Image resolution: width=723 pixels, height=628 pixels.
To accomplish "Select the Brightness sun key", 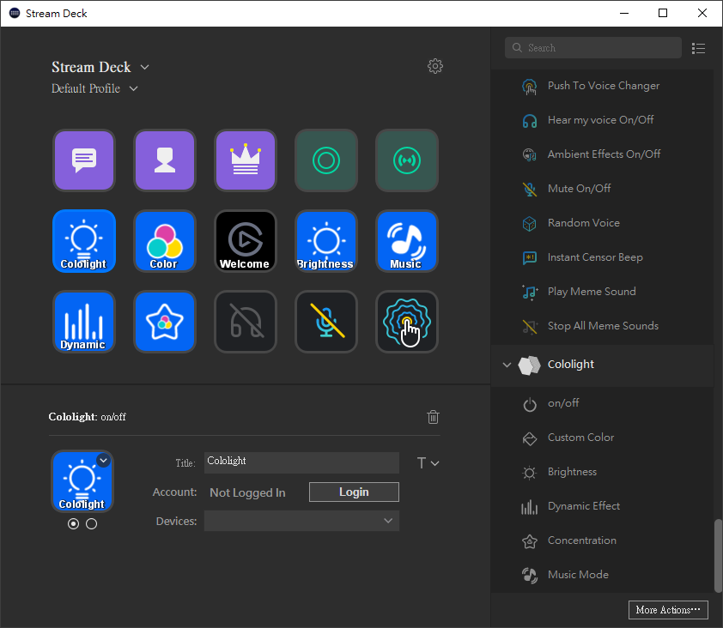I will (x=326, y=241).
